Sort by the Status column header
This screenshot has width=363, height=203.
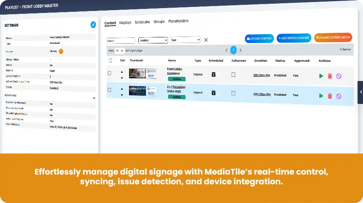point(280,61)
